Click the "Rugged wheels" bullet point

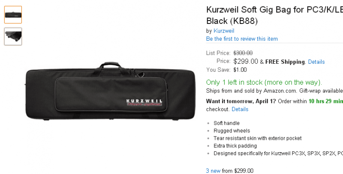pyautogui.click(x=232, y=131)
